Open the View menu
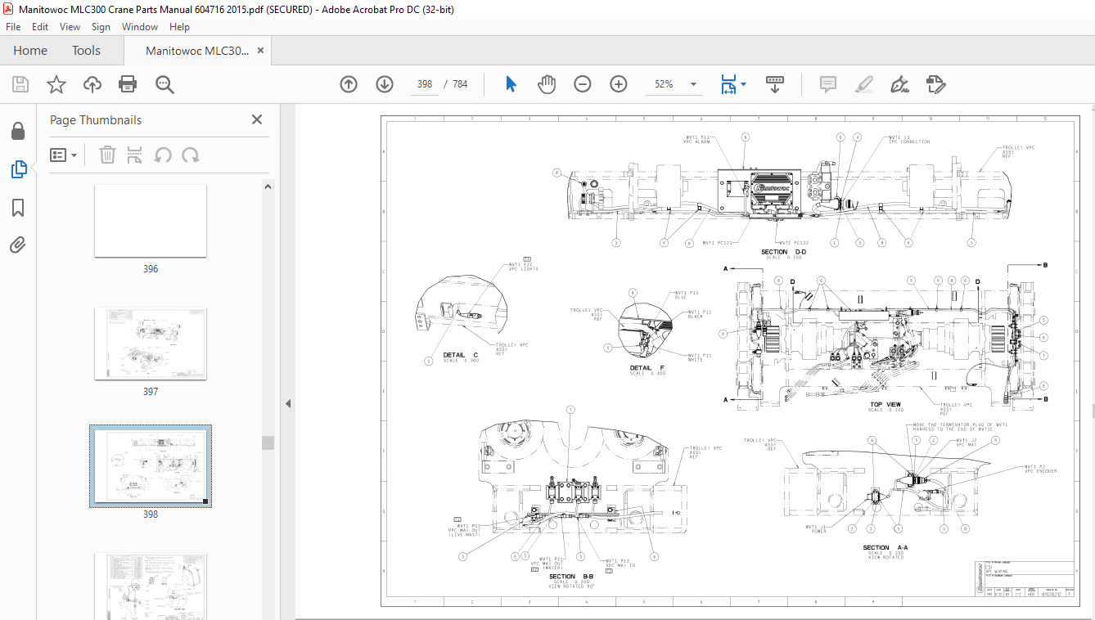 pos(70,27)
